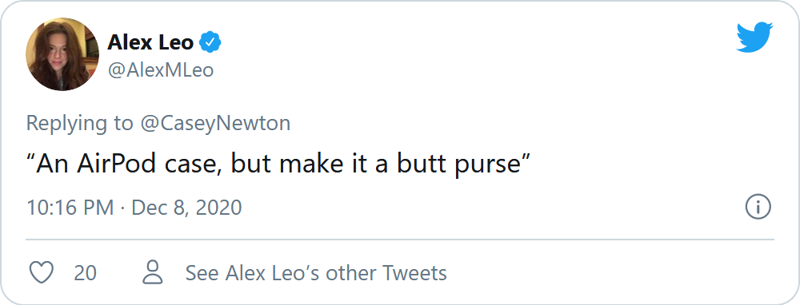The width and height of the screenshot is (800, 305).
Task: Click the word Tweets in the footer link
Action: [414, 273]
